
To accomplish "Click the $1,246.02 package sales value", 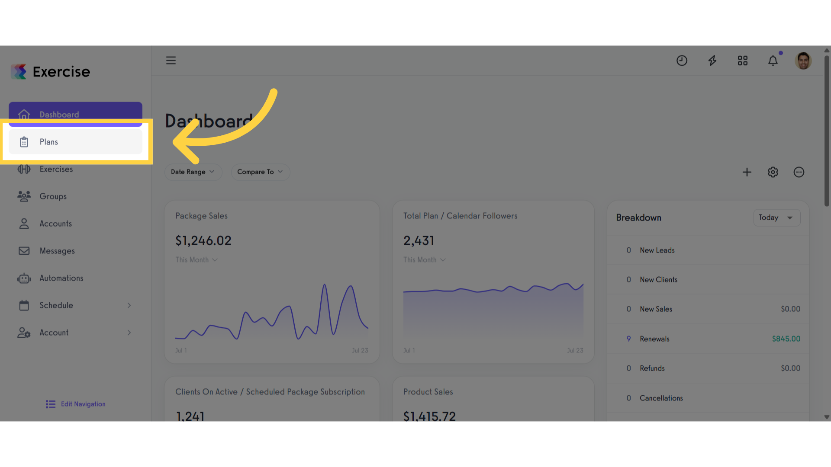I will (203, 241).
